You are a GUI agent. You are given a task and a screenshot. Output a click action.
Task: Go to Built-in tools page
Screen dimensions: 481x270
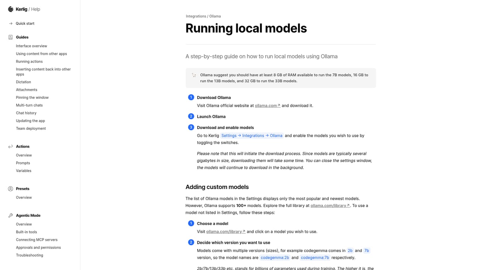point(26,232)
